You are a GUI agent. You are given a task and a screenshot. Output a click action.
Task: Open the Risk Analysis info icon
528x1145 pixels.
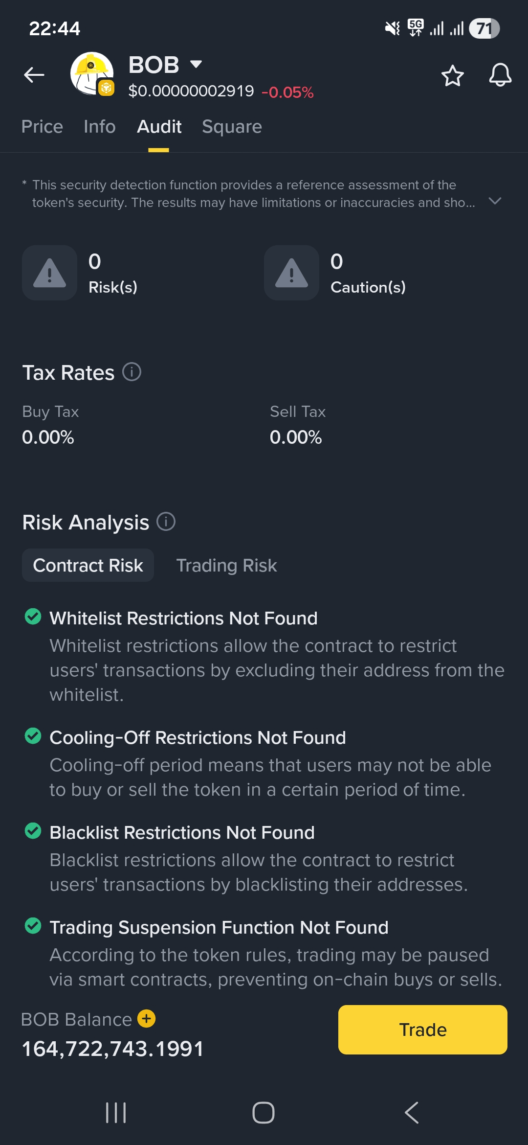point(166,522)
